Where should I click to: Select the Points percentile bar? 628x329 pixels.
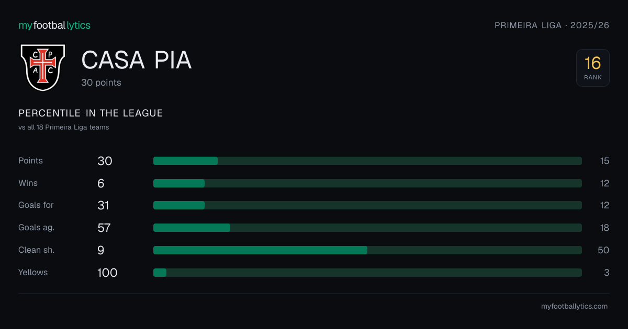pos(367,161)
